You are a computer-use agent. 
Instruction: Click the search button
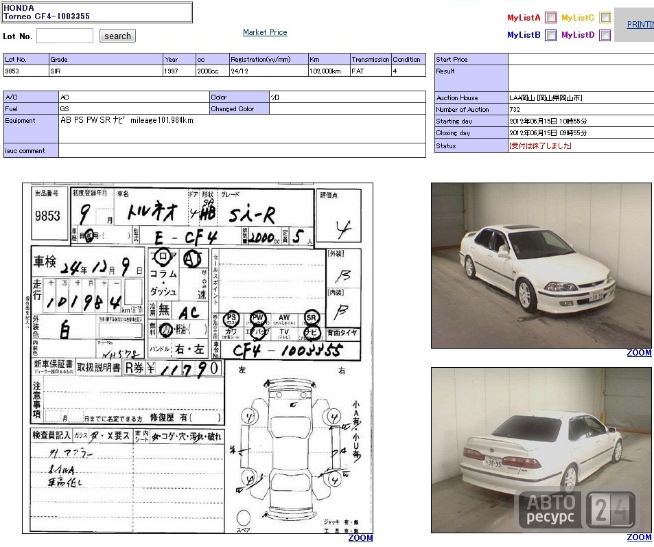tap(117, 36)
